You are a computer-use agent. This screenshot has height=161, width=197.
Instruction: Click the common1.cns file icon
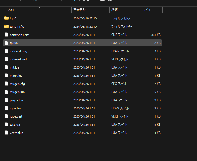point(7,35)
